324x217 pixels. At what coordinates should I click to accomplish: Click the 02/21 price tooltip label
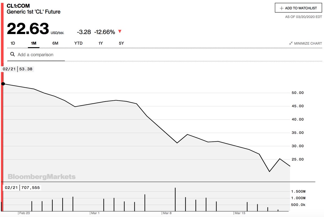(x=18, y=69)
